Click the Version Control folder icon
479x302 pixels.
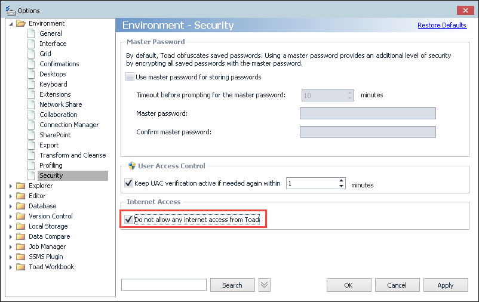coord(21,216)
